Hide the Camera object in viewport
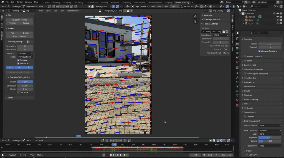 click(x=277, y=17)
